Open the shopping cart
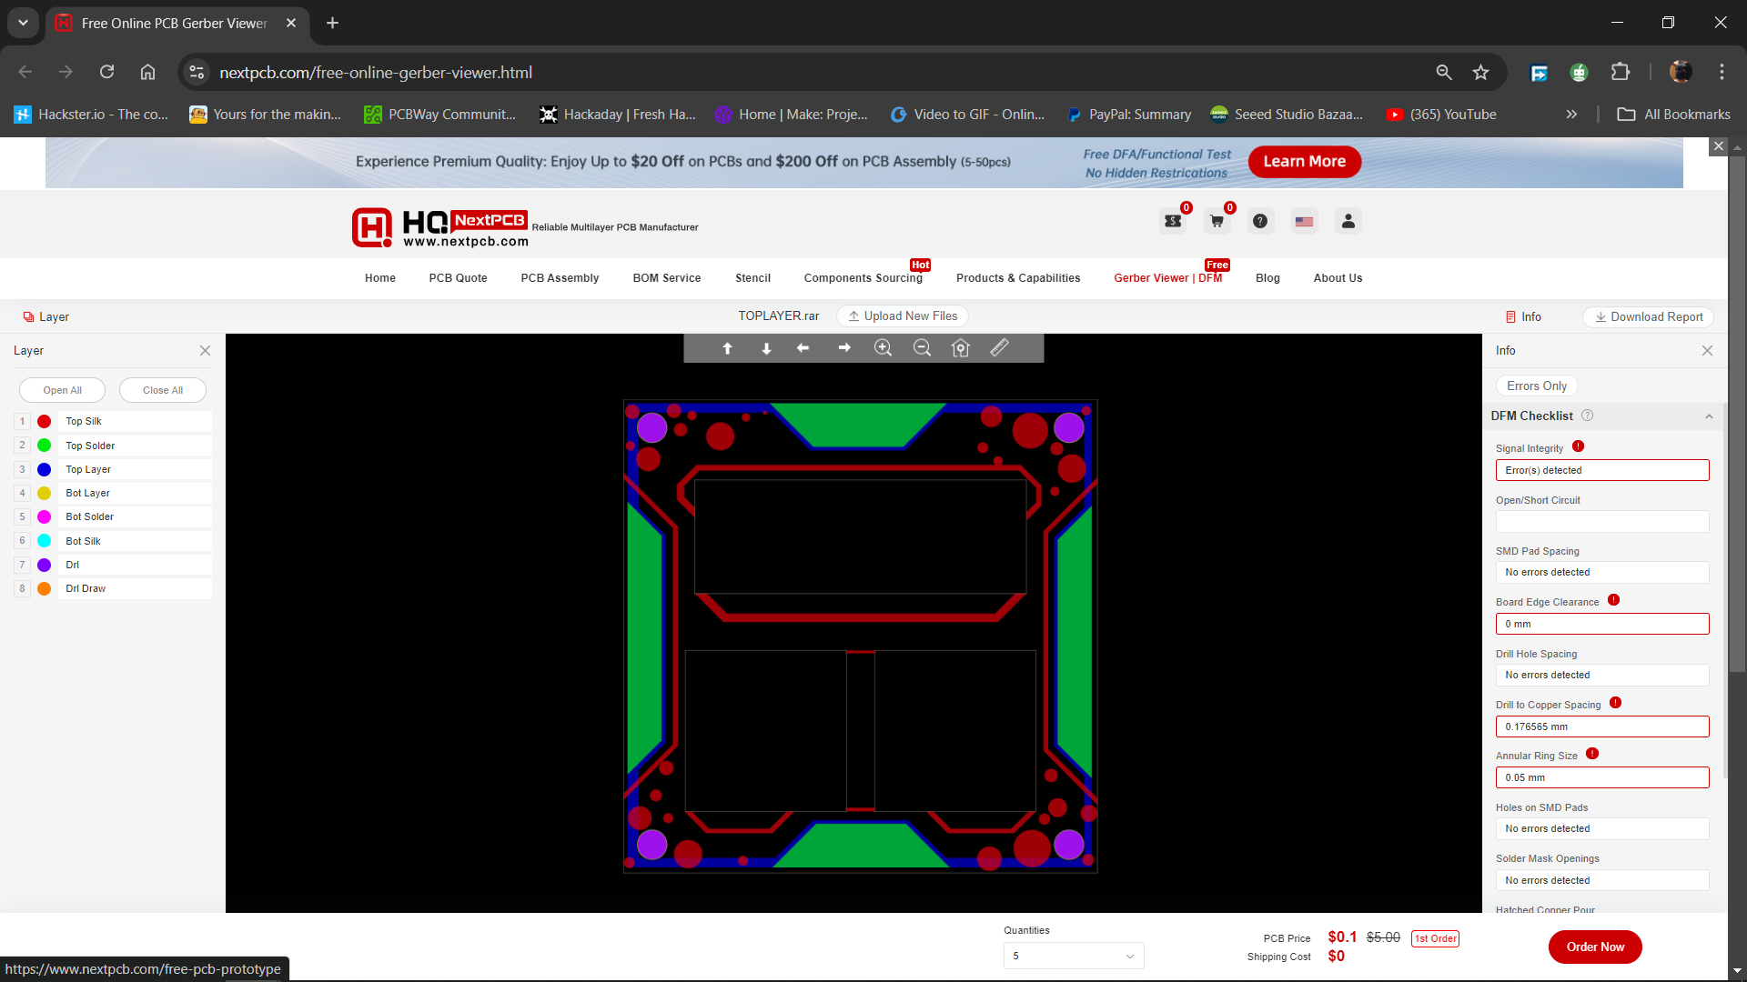 [1217, 221]
